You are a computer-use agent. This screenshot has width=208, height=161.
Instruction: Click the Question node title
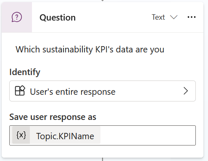click(x=58, y=18)
